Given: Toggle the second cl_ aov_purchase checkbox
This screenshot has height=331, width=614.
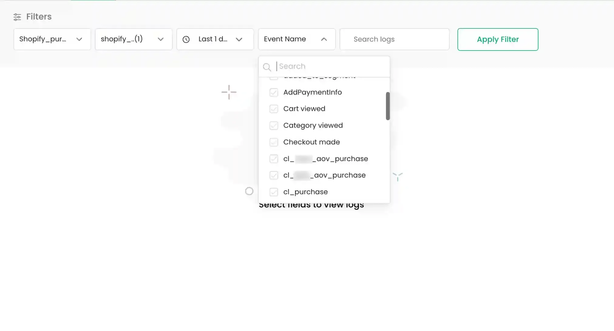Looking at the screenshot, I should pos(274,175).
